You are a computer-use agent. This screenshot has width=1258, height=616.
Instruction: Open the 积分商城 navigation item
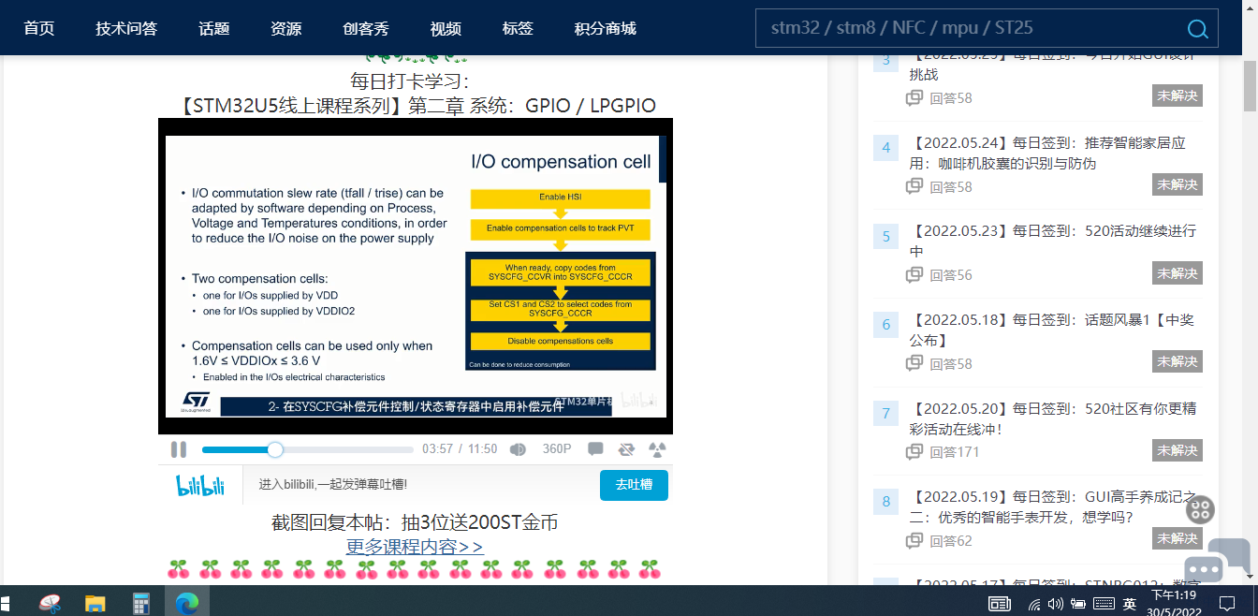click(606, 28)
